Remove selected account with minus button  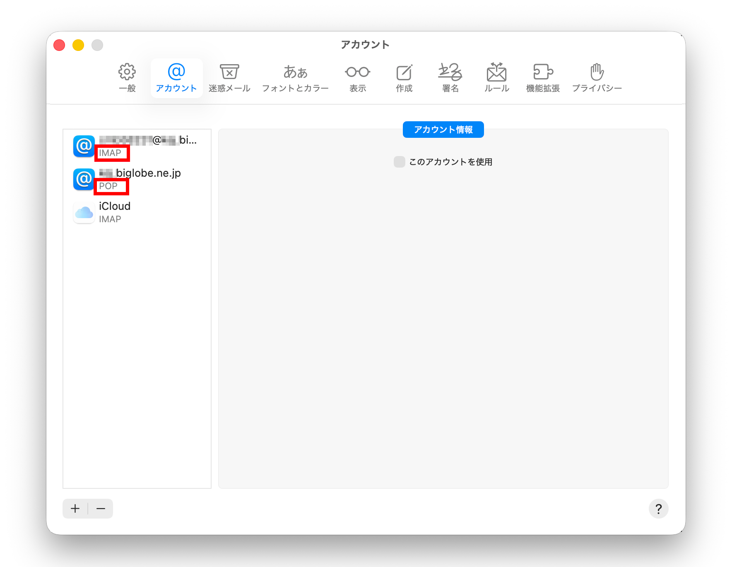click(101, 509)
